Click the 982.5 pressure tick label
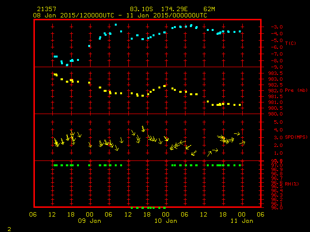 click(x=276, y=85)
